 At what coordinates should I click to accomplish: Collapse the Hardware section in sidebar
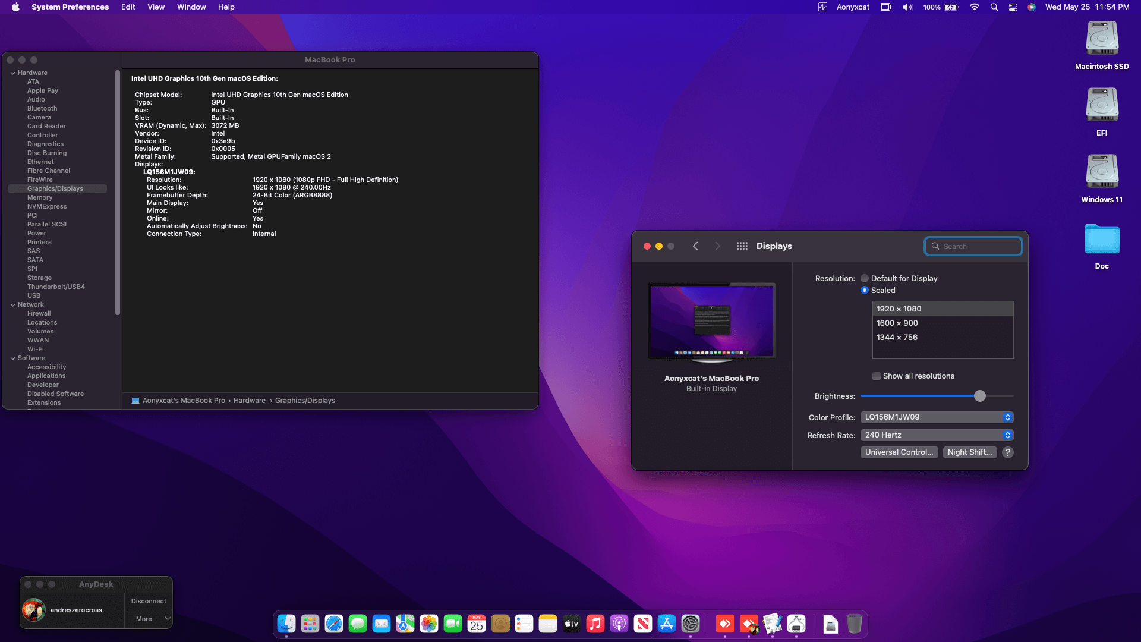coord(12,73)
